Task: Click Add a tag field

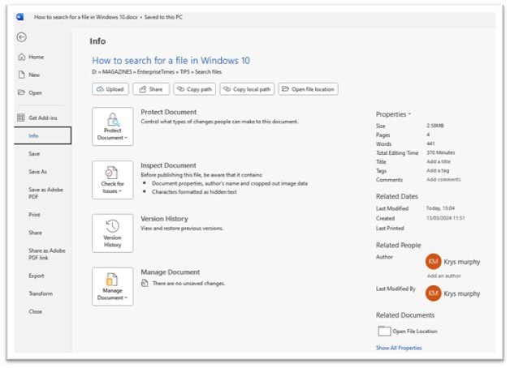Action: point(438,171)
